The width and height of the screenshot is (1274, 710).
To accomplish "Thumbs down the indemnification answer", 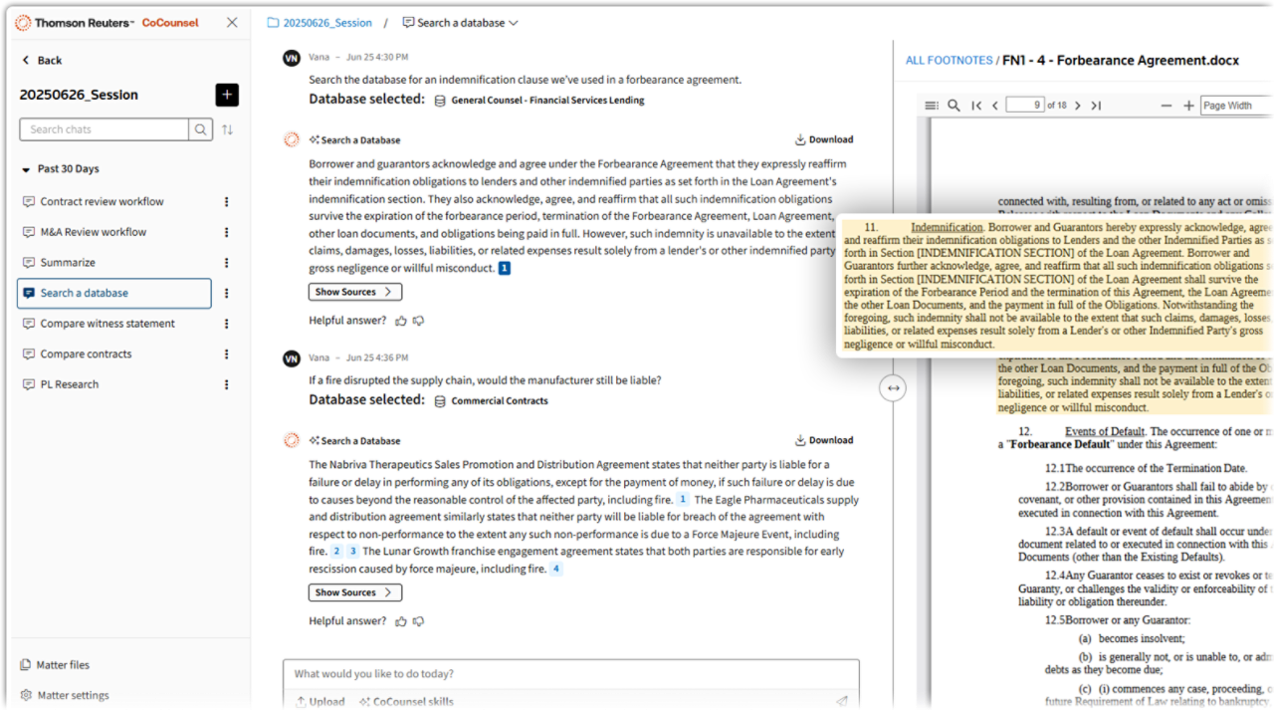I will coord(419,321).
